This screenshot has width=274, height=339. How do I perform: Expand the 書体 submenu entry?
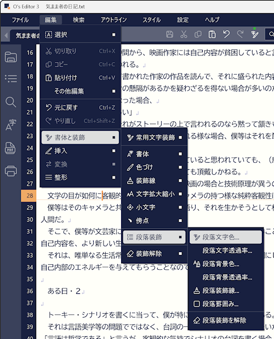click(x=154, y=154)
